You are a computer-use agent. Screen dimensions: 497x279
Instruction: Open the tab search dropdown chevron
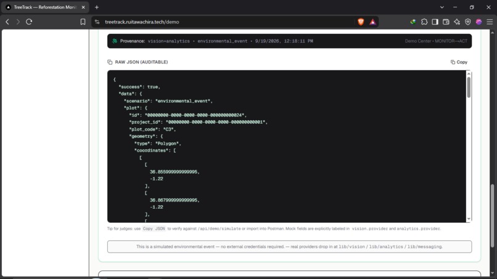(x=442, y=7)
